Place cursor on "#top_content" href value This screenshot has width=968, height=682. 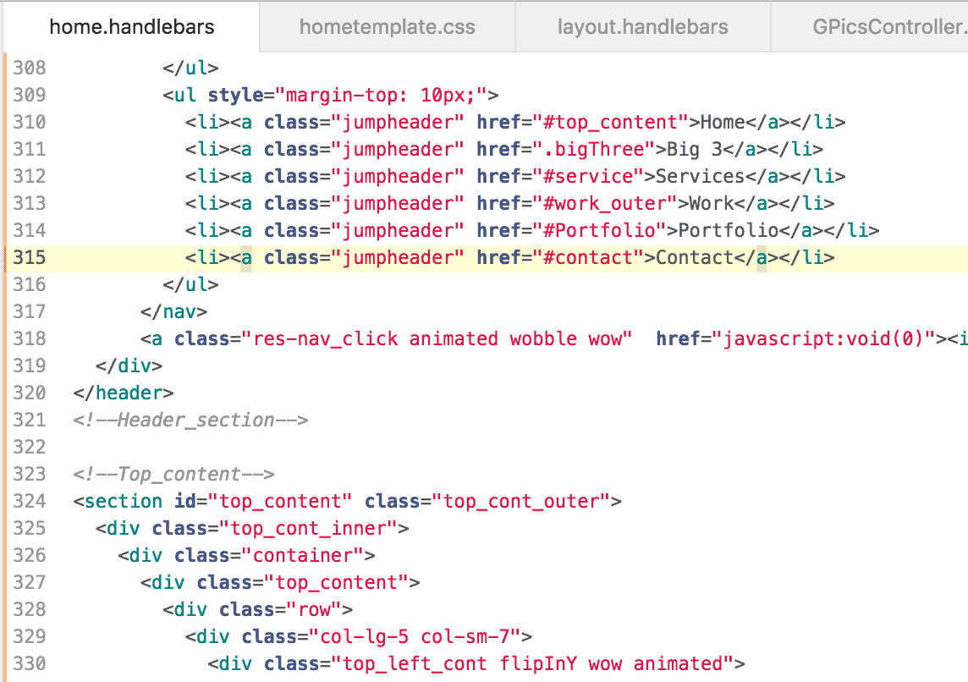coord(612,122)
